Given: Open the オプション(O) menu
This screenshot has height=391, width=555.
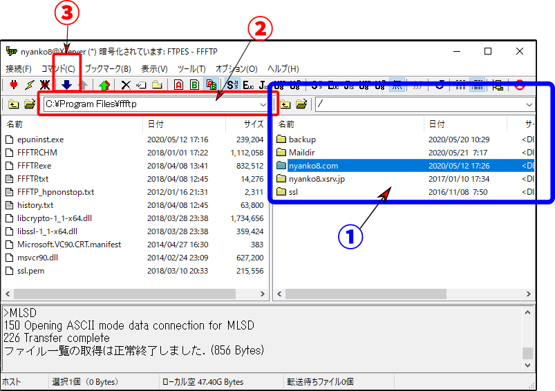Looking at the screenshot, I should [x=236, y=68].
